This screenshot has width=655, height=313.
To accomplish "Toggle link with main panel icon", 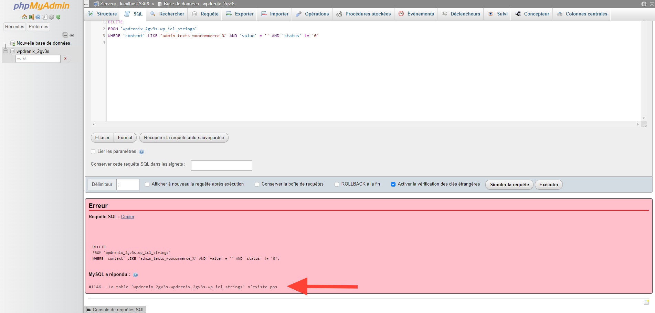I will 72,35.
